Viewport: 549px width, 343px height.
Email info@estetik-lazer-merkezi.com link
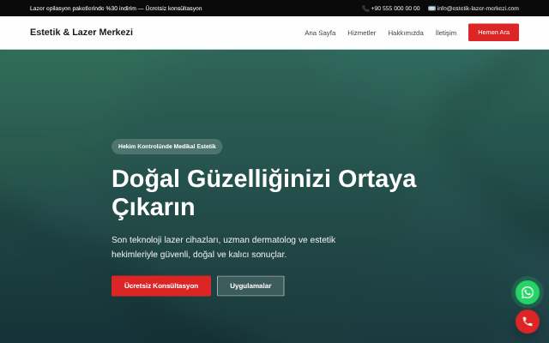click(478, 9)
